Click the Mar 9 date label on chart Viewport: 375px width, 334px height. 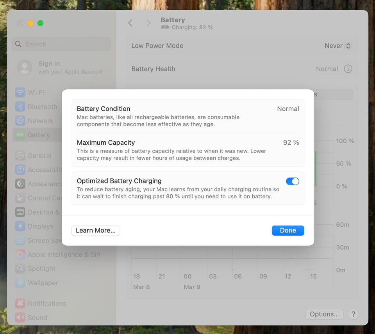pyautogui.click(x=192, y=287)
